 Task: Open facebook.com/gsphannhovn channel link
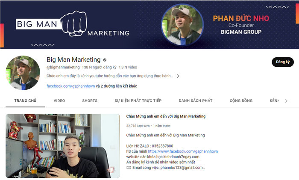point(71,86)
